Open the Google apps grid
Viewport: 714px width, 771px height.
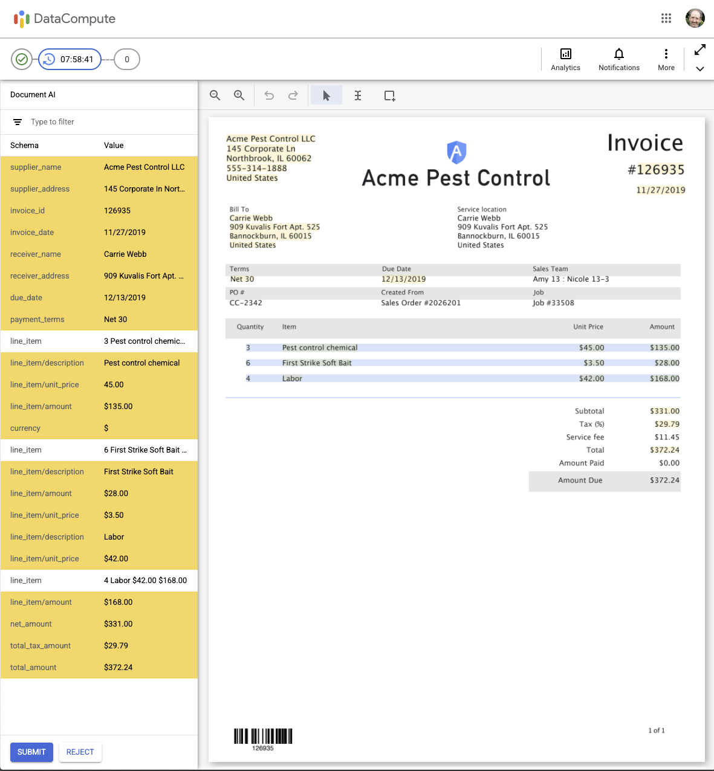666,18
